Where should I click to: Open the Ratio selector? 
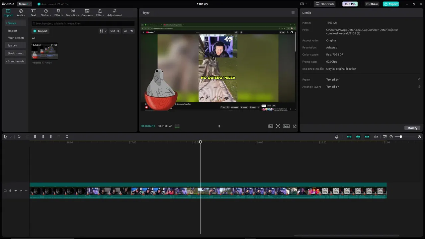click(286, 126)
